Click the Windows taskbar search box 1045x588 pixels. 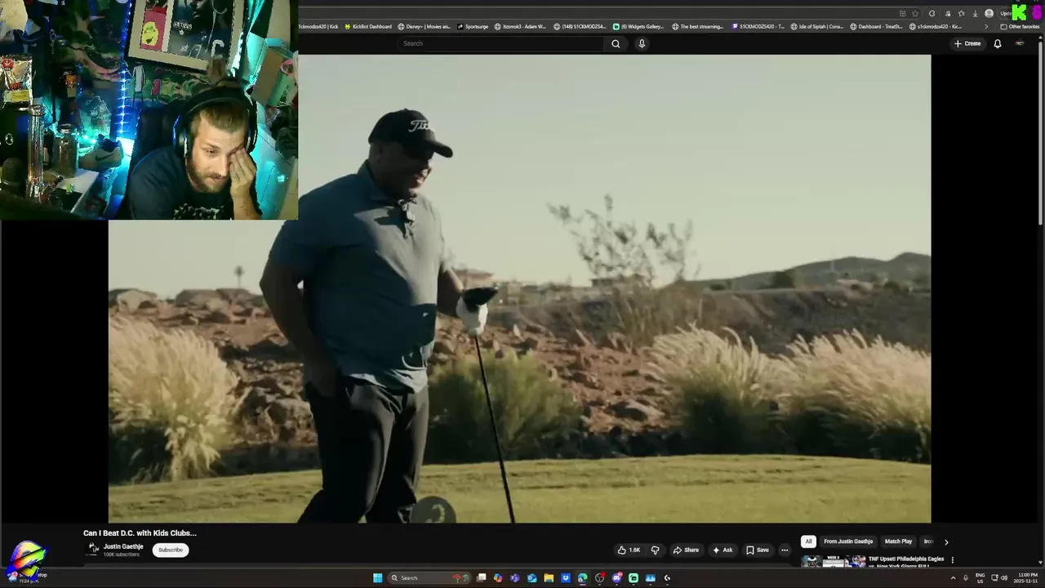click(x=429, y=578)
